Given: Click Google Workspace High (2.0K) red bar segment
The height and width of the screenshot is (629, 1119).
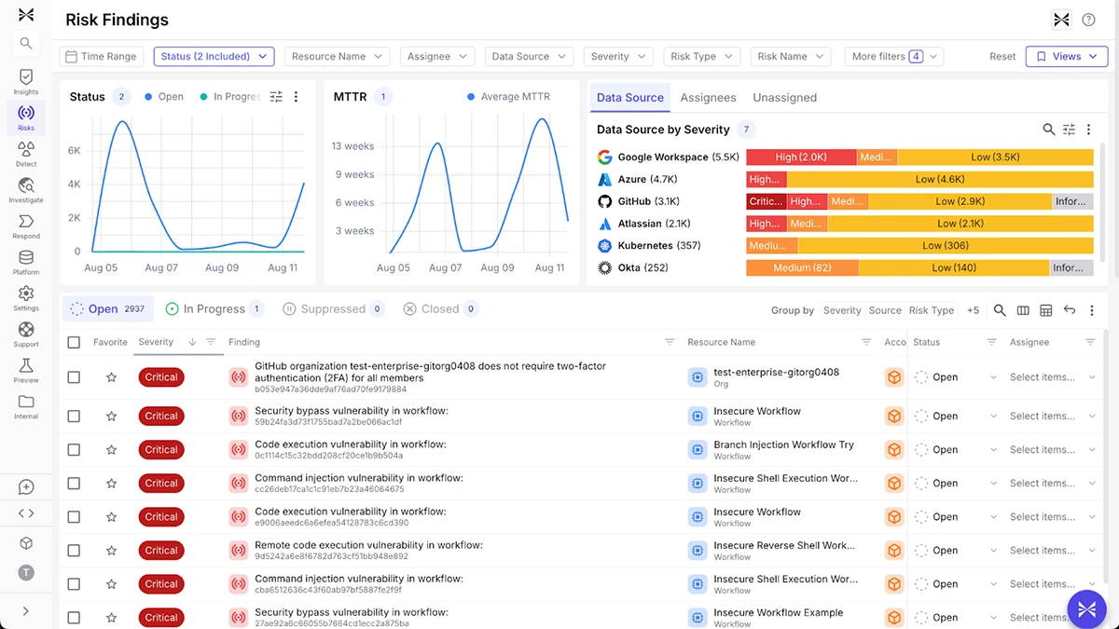Looking at the screenshot, I should pos(800,157).
